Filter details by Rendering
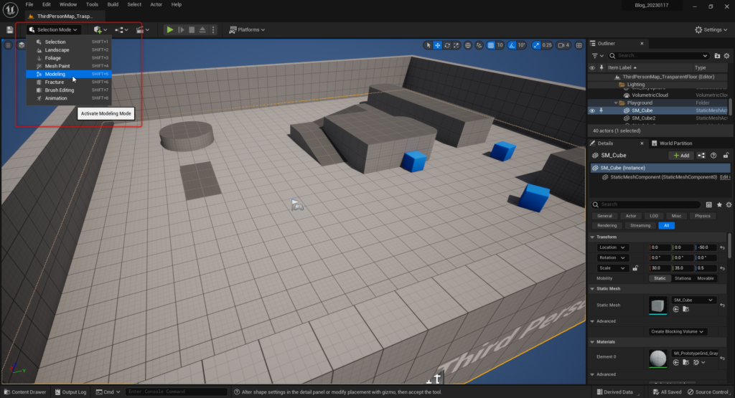This screenshot has height=398, width=735. (607, 226)
